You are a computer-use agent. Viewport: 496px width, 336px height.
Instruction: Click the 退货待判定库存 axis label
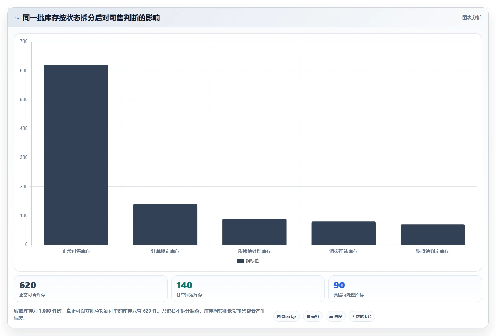[432, 251]
